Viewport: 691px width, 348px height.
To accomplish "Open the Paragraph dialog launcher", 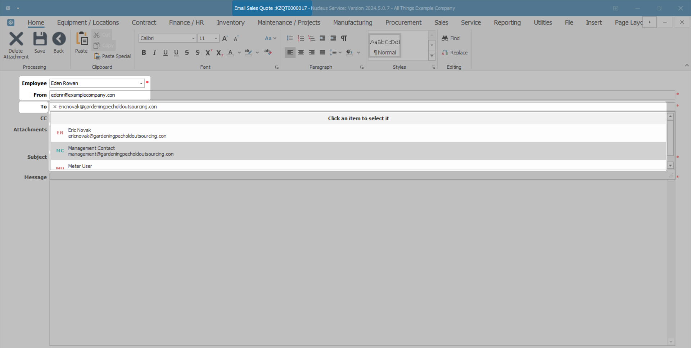I will (362, 67).
